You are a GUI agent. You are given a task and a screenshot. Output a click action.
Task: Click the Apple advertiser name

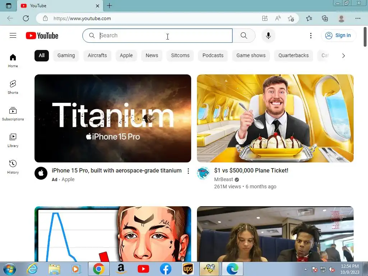coord(68,179)
